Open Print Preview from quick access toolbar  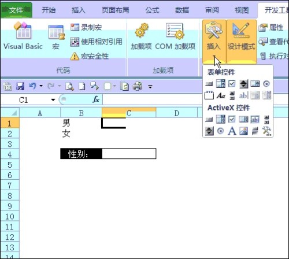[x=69, y=86]
